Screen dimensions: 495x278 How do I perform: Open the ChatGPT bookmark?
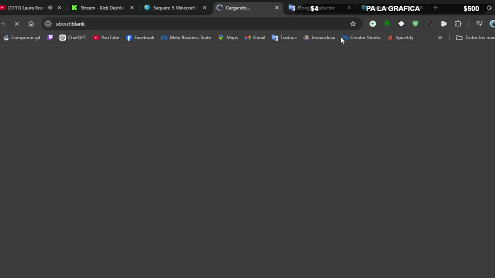(x=73, y=37)
